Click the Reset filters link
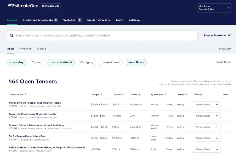The width and height of the screenshot is (236, 155). [224, 62]
